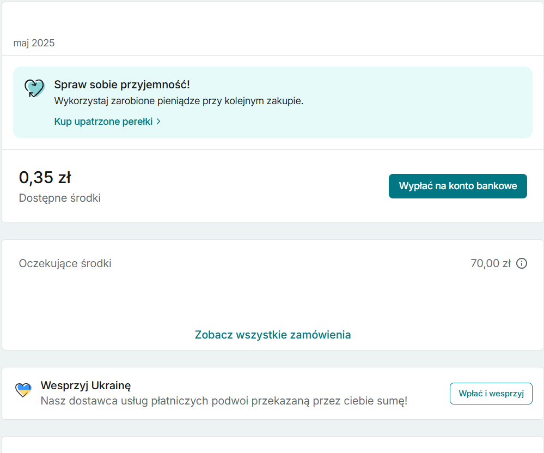Click the chevron after Kup upatrzone perełki

click(x=158, y=122)
